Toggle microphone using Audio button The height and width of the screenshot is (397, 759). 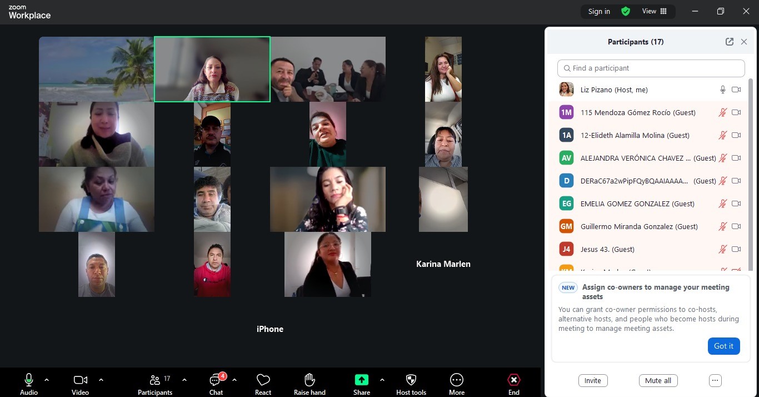click(x=29, y=380)
